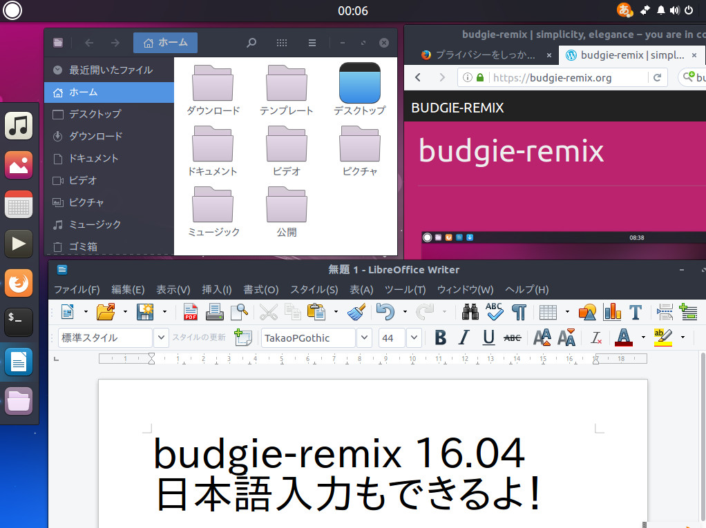Open the Font Color dropdown arrow

pos(643,338)
